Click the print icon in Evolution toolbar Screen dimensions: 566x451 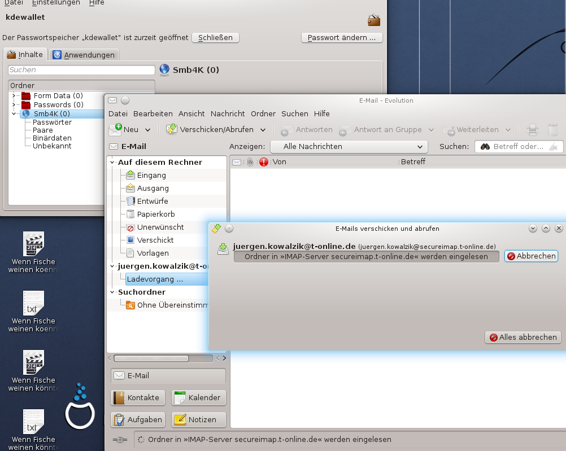(x=533, y=129)
